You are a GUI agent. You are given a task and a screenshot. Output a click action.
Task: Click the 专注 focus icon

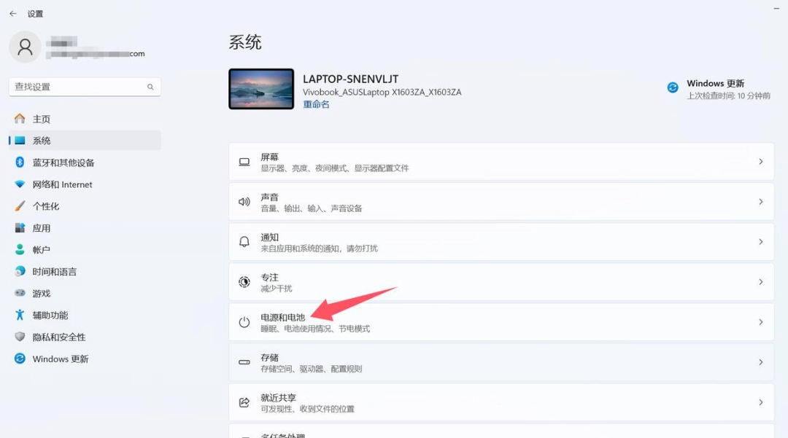(244, 282)
